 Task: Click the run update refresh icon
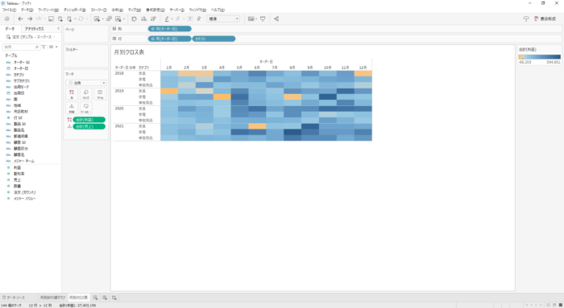(x=81, y=18)
